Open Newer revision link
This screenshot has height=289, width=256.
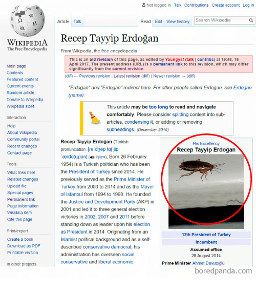(167, 76)
